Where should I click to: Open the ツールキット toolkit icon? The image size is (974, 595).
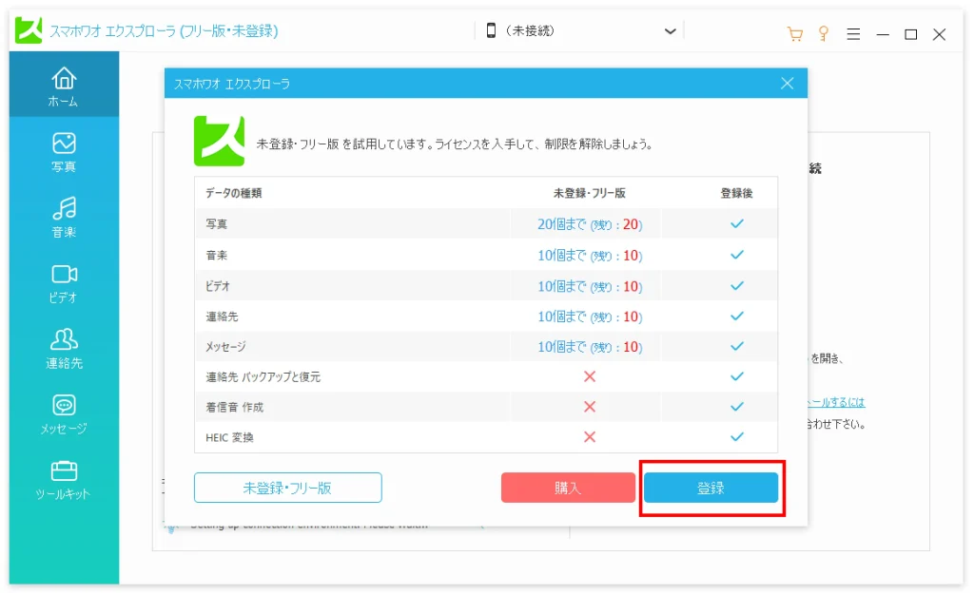click(x=64, y=479)
